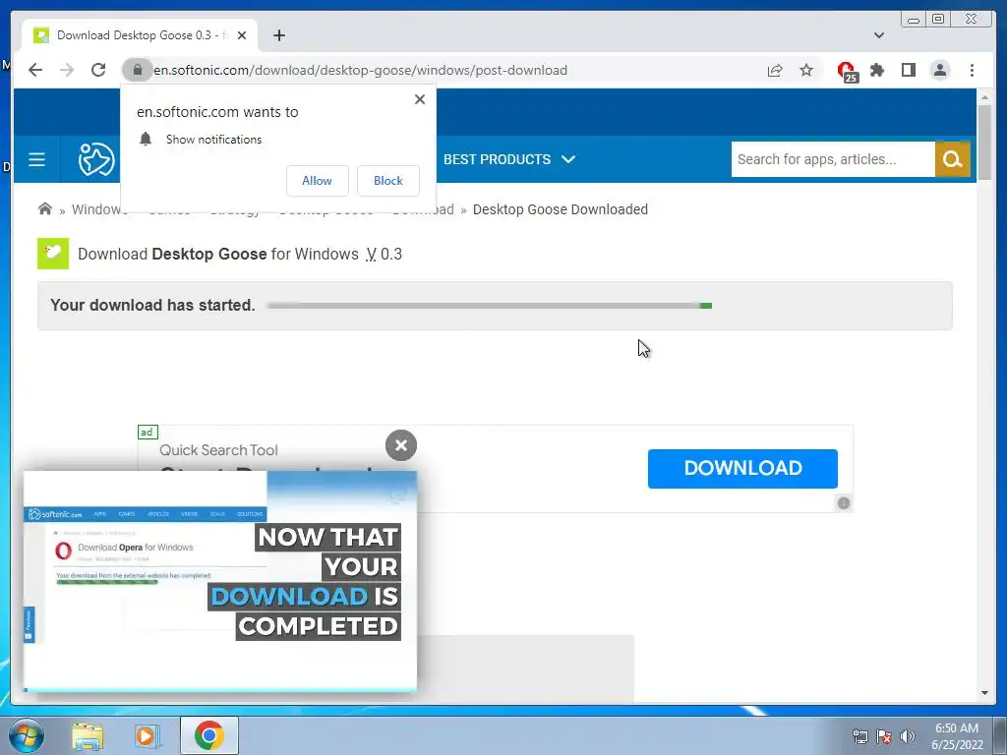The width and height of the screenshot is (1007, 755).
Task: Click the blue DOWNLOAD ad button
Action: [x=742, y=469]
